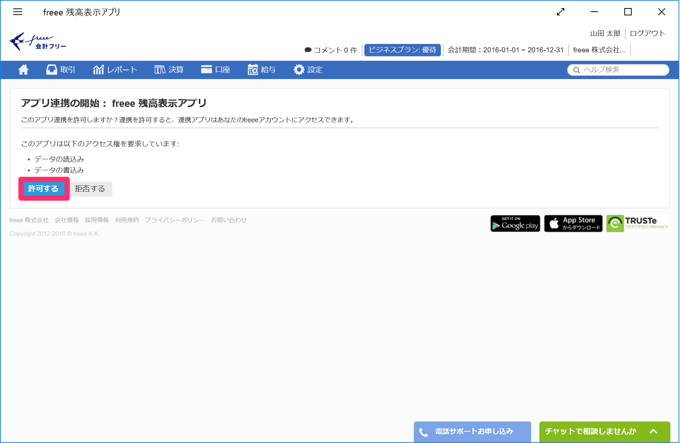
Task: Click the 許可する button
Action: point(44,189)
